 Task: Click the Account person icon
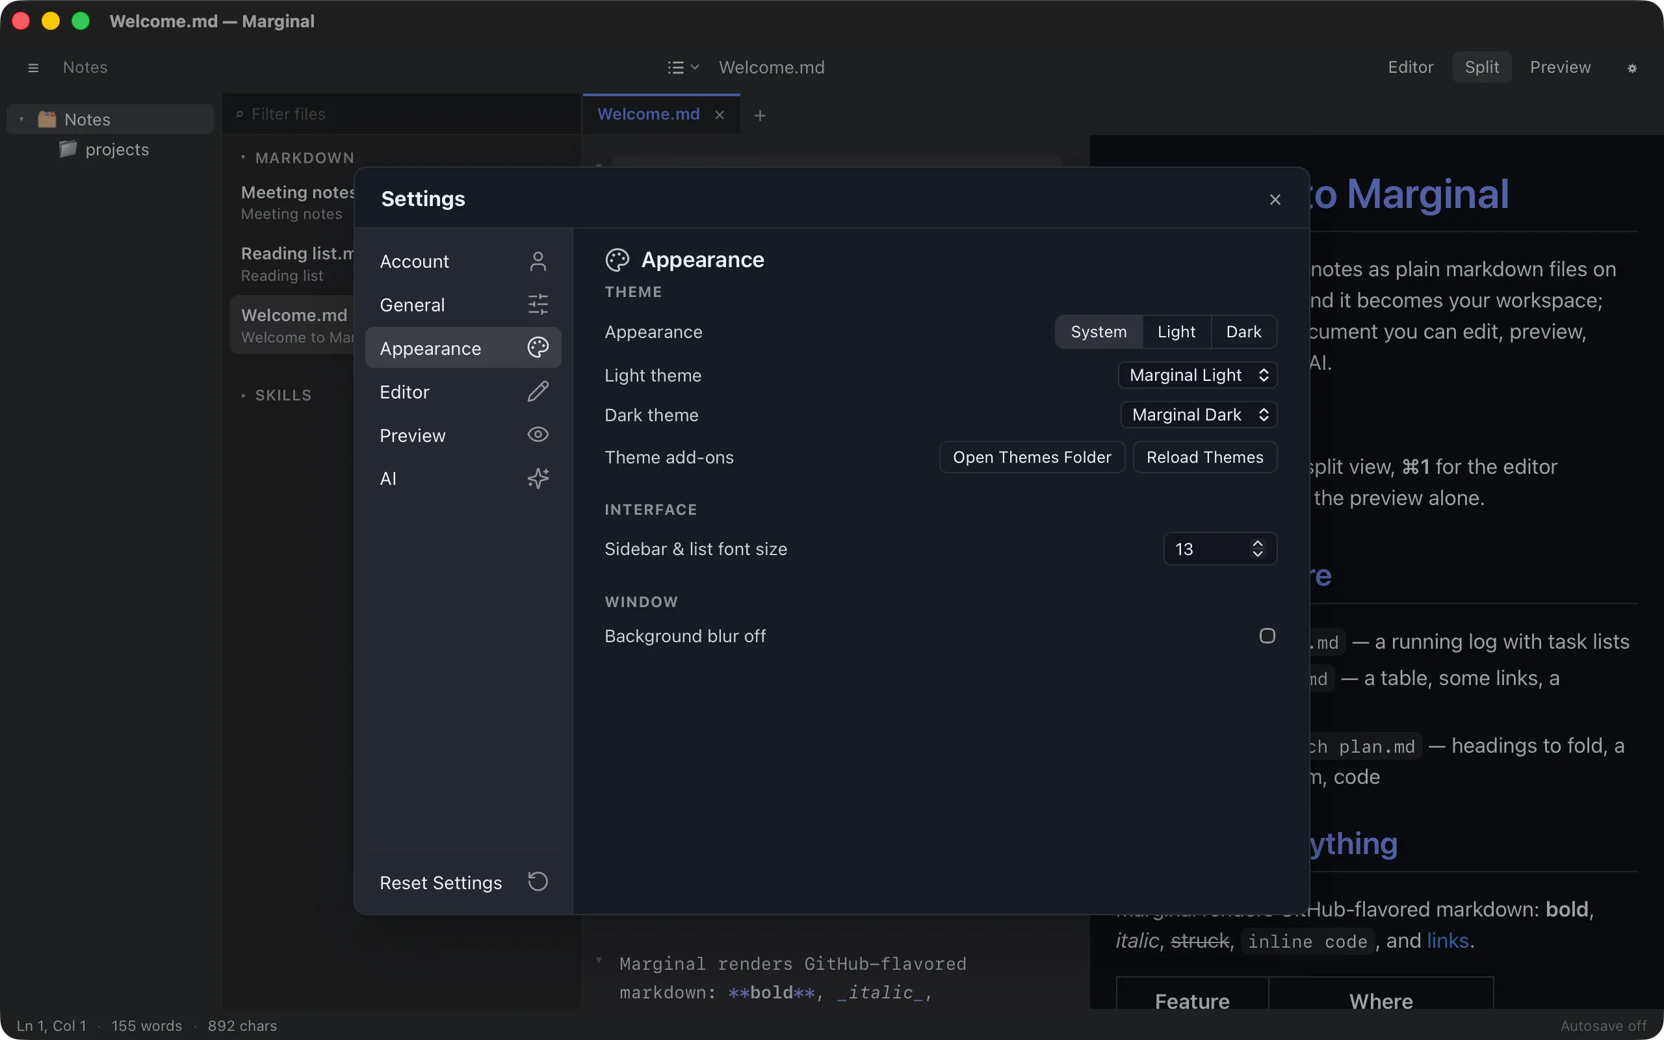(x=538, y=261)
